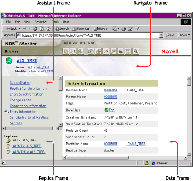Viewport: 193px width, 181px height.
Task: Open the ALS_TREE. heading link
Action: (27, 61)
